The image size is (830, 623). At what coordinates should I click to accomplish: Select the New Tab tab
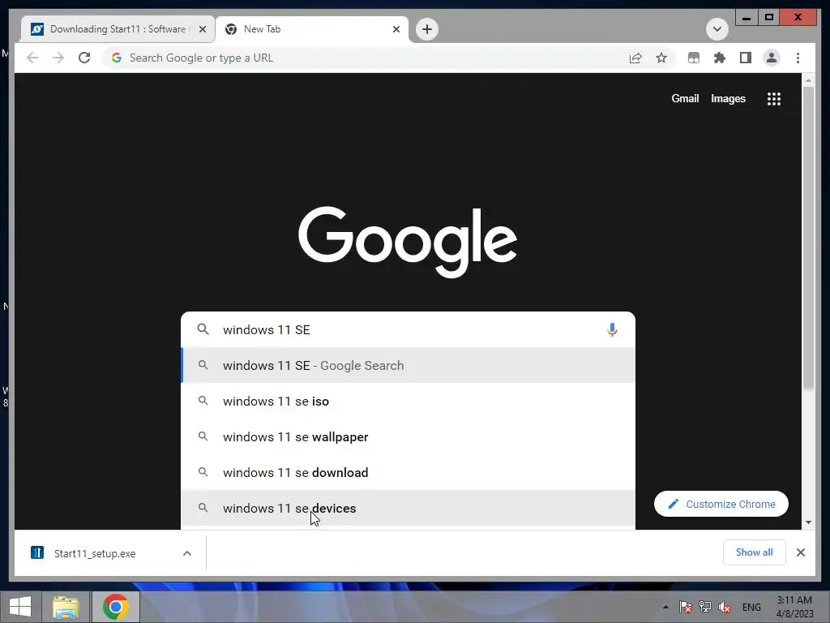pos(312,29)
